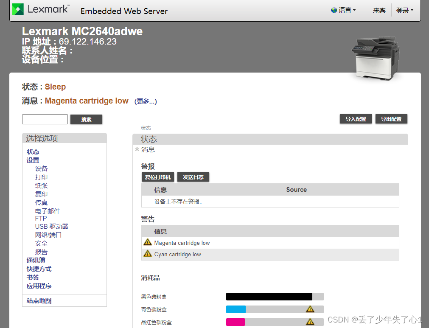Click warning triangle next to Cyan cartridge low
Screen dimensions: 429x328
pos(147,254)
